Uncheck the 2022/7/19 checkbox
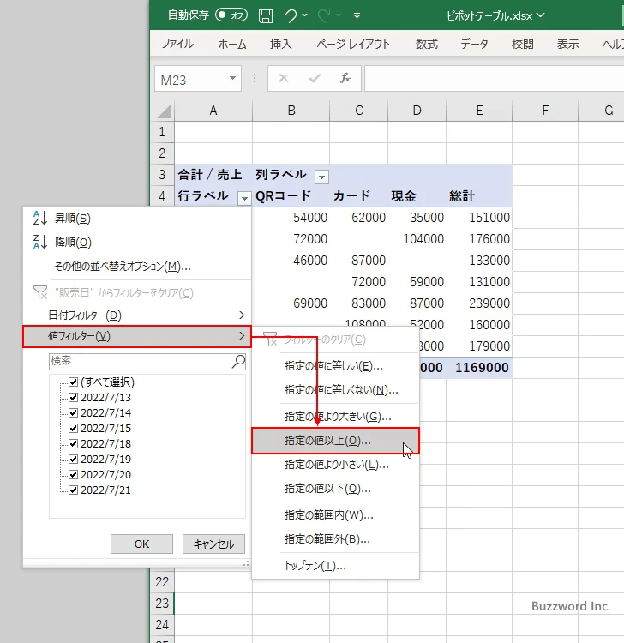The width and height of the screenshot is (624, 643). point(74,460)
